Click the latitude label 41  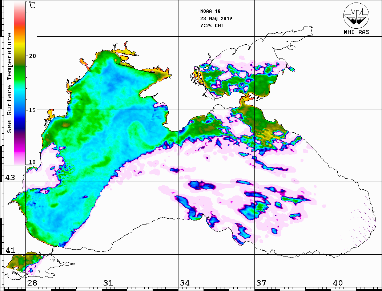click(x=10, y=250)
